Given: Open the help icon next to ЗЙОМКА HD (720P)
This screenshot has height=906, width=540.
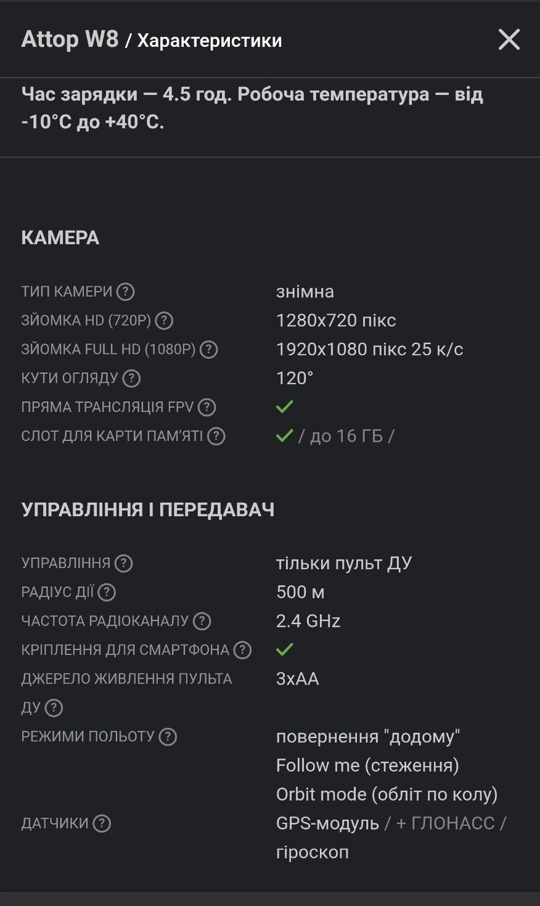Looking at the screenshot, I should coord(164,321).
